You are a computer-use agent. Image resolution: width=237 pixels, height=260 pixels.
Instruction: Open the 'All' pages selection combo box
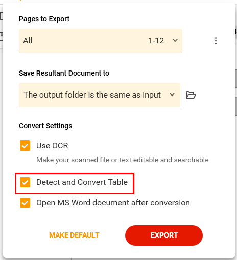click(101, 41)
